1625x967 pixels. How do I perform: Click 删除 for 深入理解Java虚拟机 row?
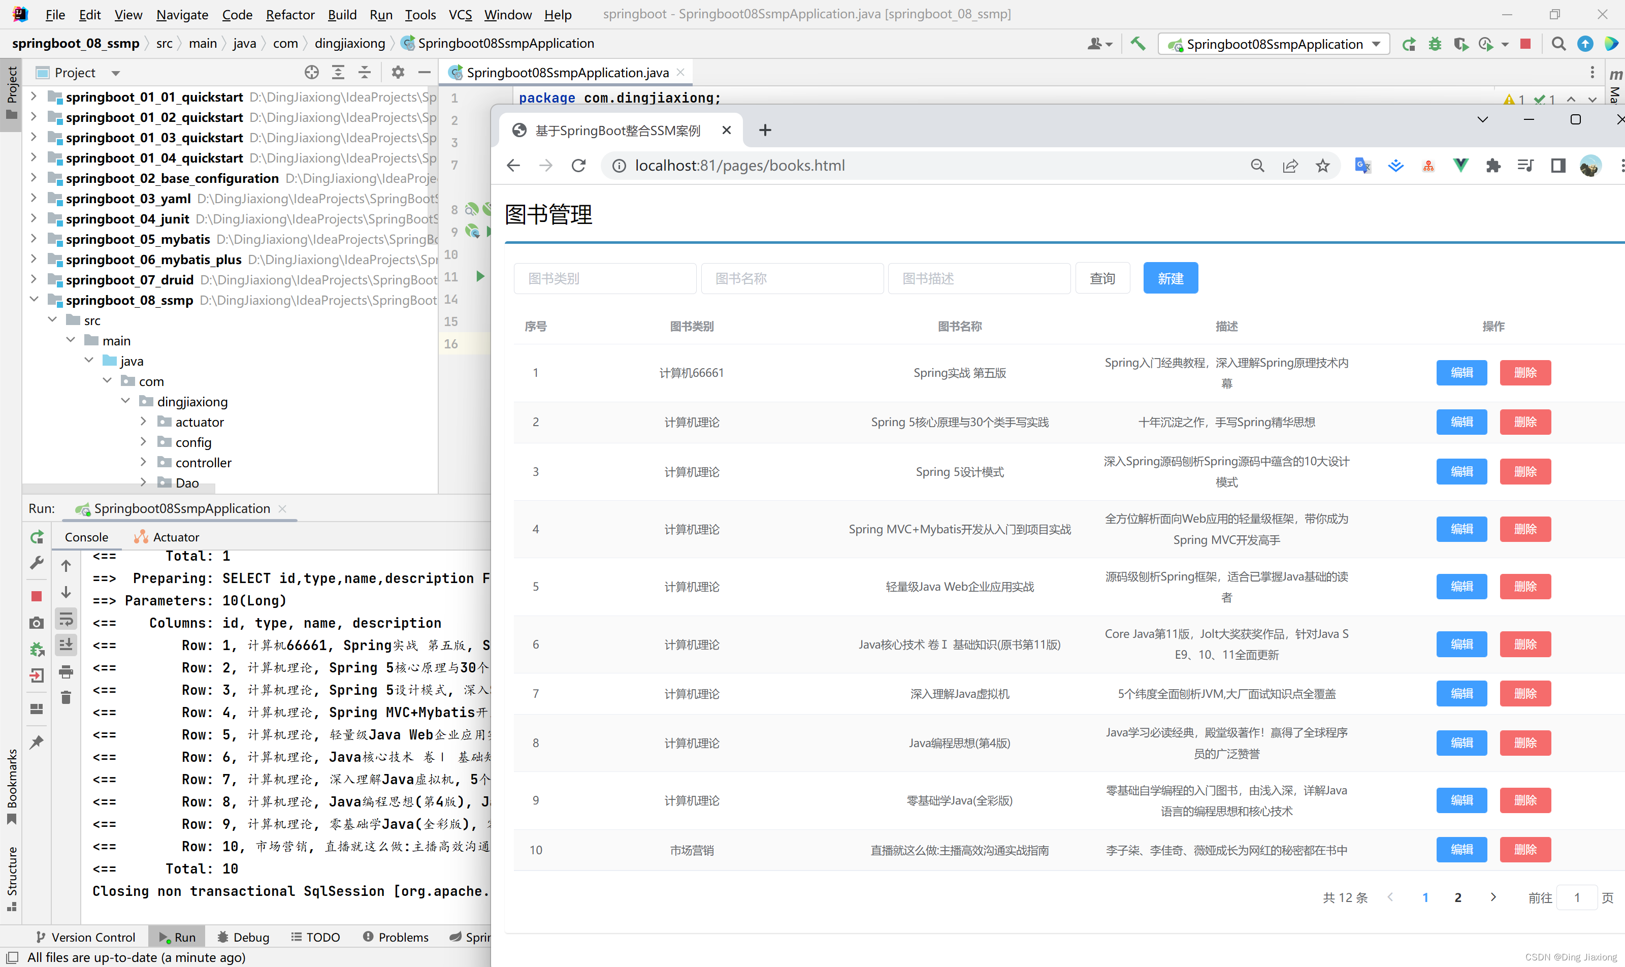click(1524, 693)
